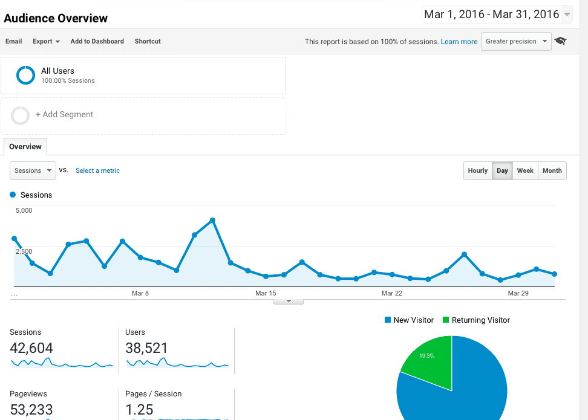Click Select a metric link
Viewport: 588px width, 420px height.
(x=97, y=170)
